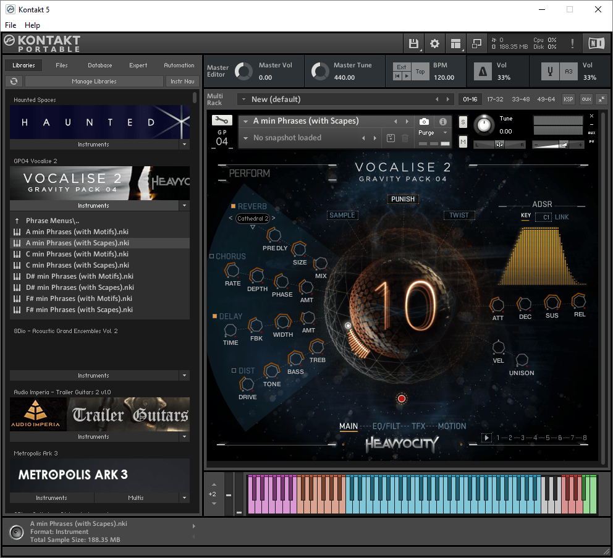Click the minimized view window icon
613x558 pixels.
pos(476,43)
